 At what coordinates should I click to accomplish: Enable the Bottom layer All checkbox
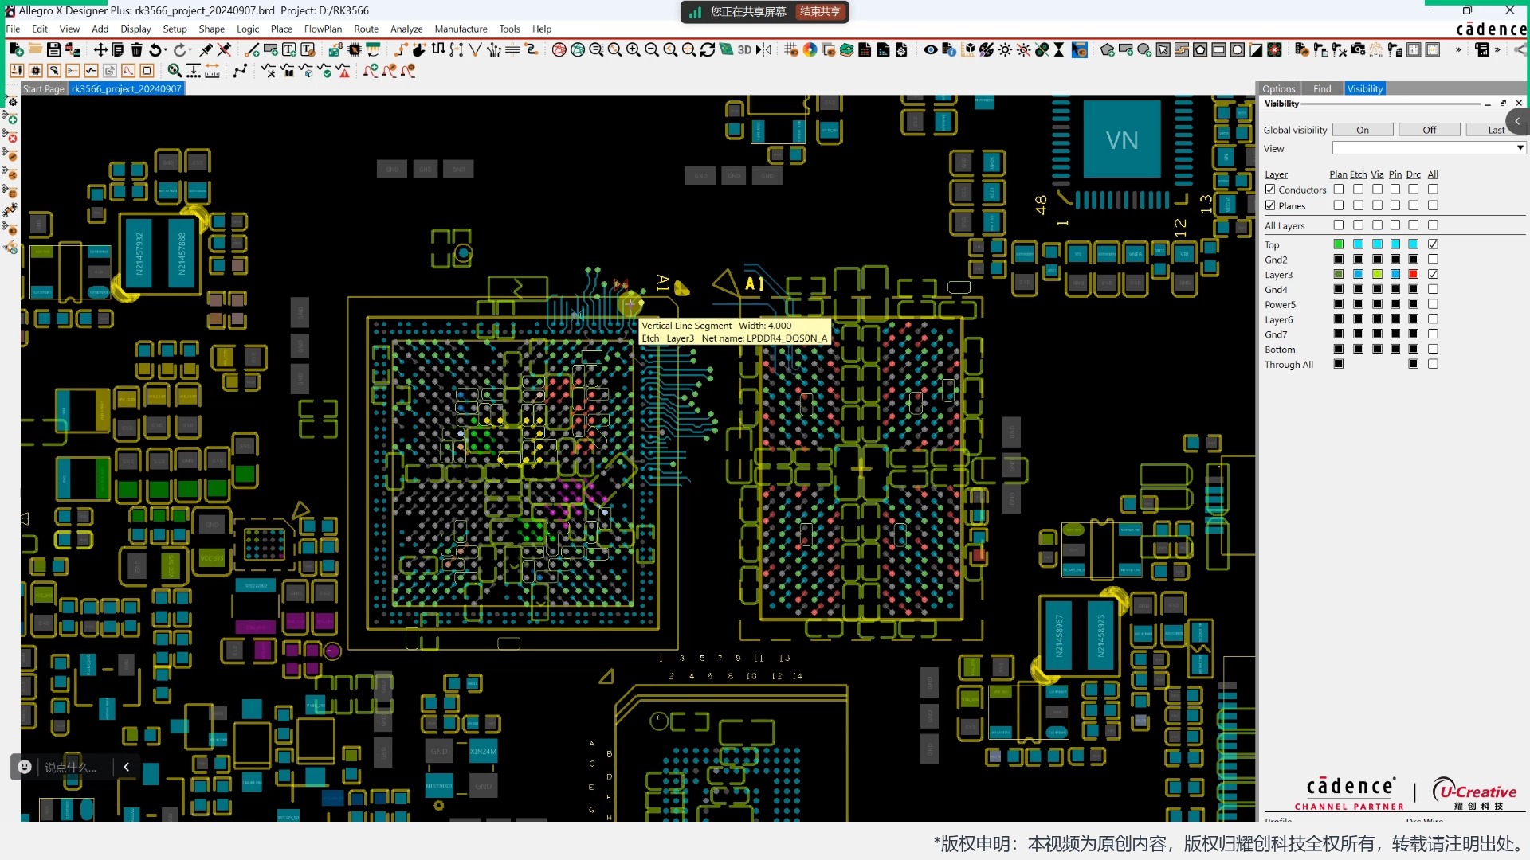(x=1433, y=349)
